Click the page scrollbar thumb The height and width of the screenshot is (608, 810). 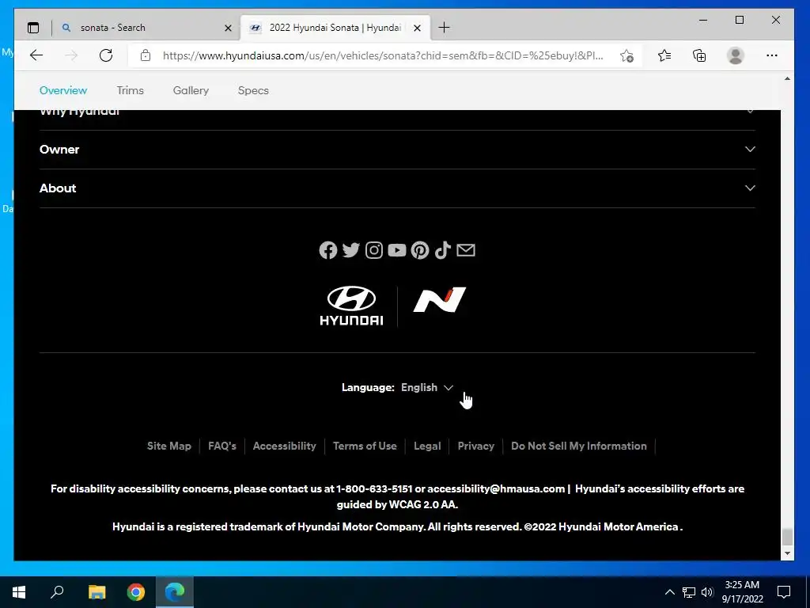point(787,537)
